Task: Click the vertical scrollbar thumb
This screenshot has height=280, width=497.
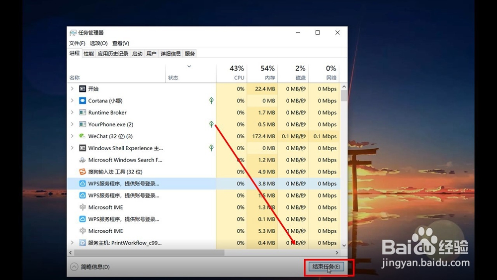Action: (x=344, y=96)
